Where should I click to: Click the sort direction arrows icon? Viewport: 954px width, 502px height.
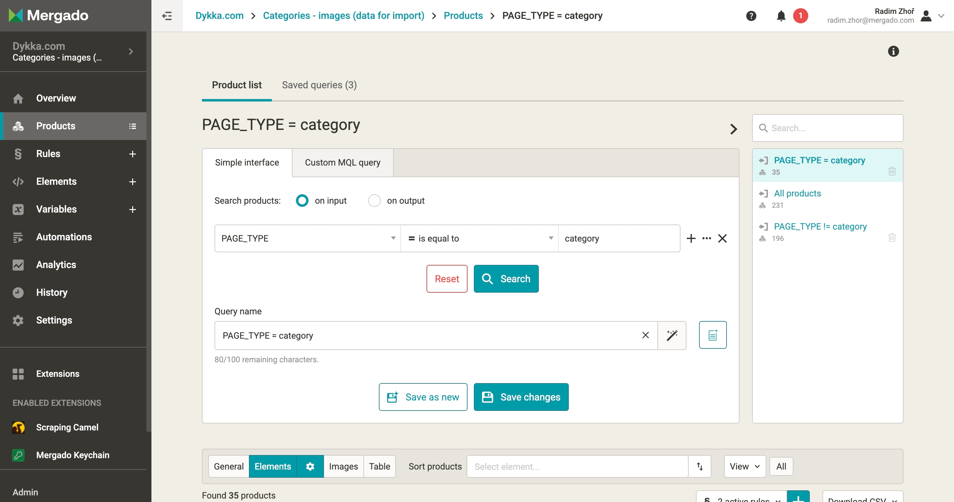click(700, 466)
